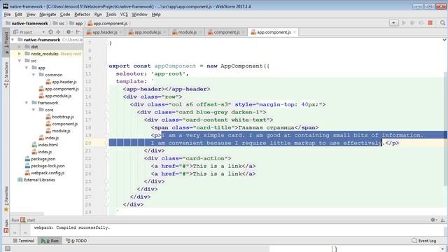Open the Event Log
Viewport: 448px width, 252px height.
point(424,241)
